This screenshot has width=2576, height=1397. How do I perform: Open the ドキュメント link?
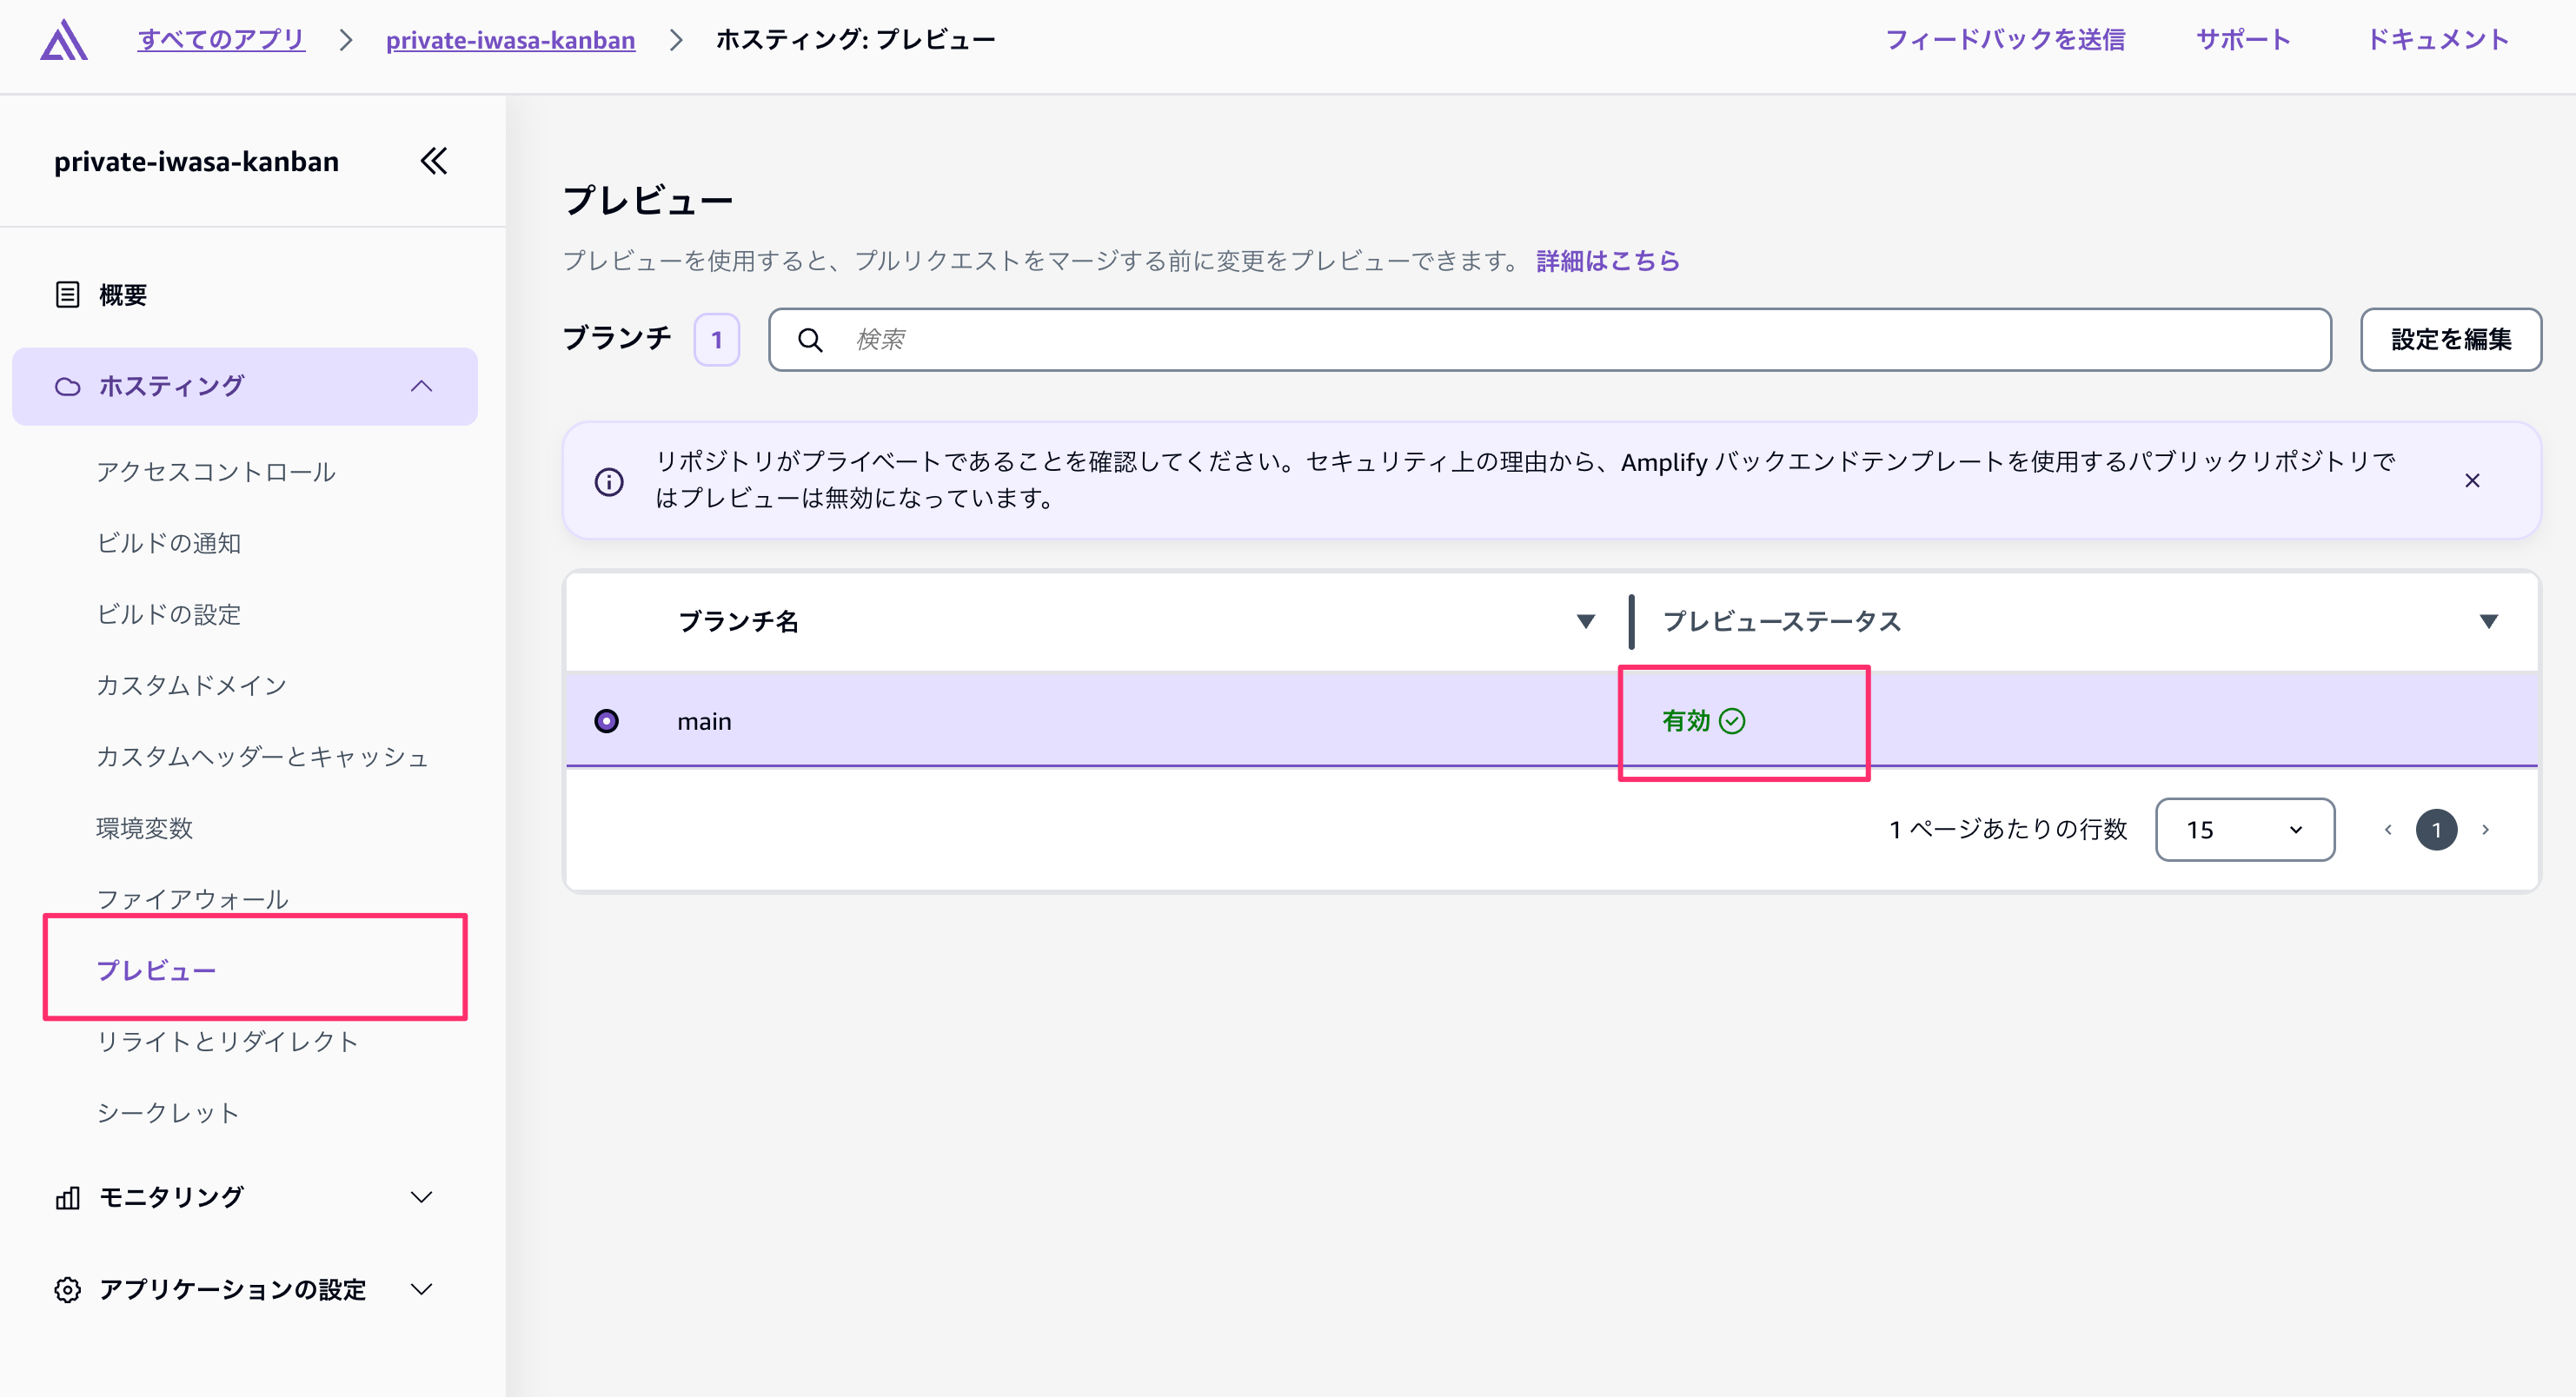click(x=2438, y=40)
